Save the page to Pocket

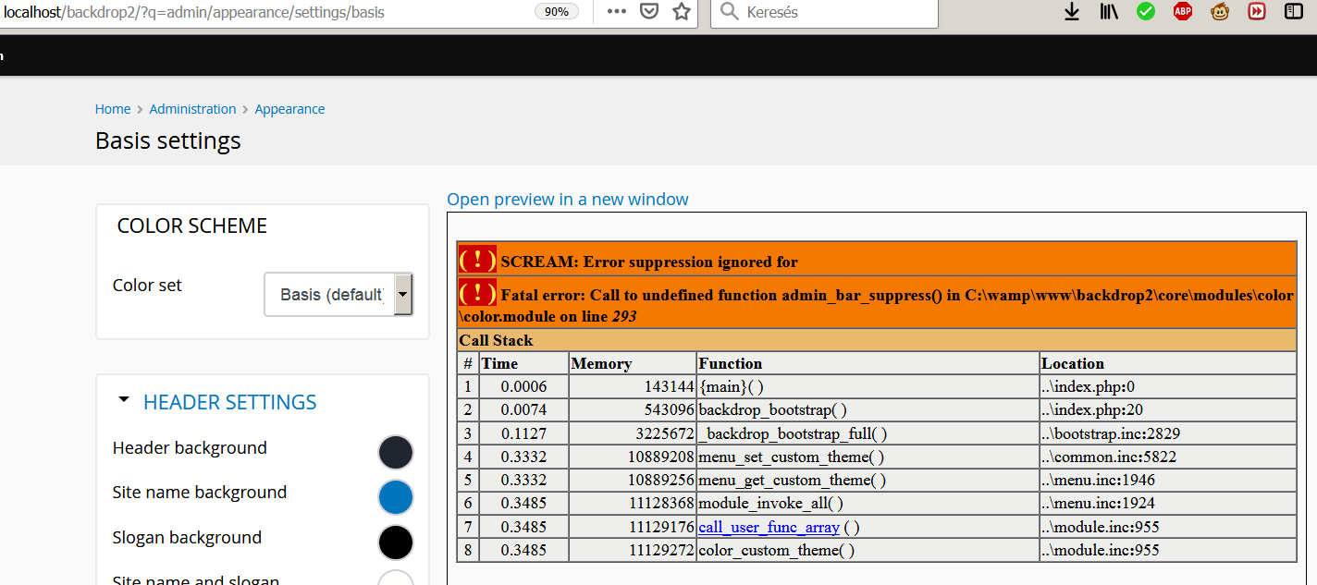pos(649,12)
